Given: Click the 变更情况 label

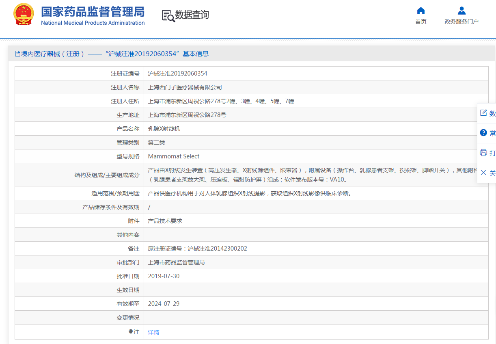Looking at the screenshot, I should pyautogui.click(x=128, y=318).
